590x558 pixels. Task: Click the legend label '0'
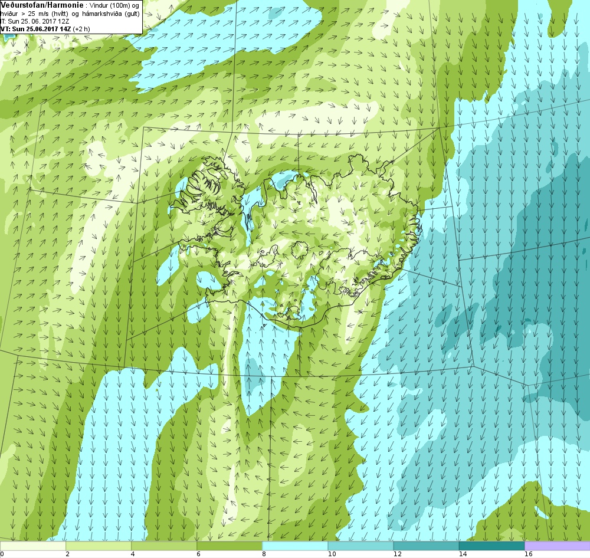[2, 554]
